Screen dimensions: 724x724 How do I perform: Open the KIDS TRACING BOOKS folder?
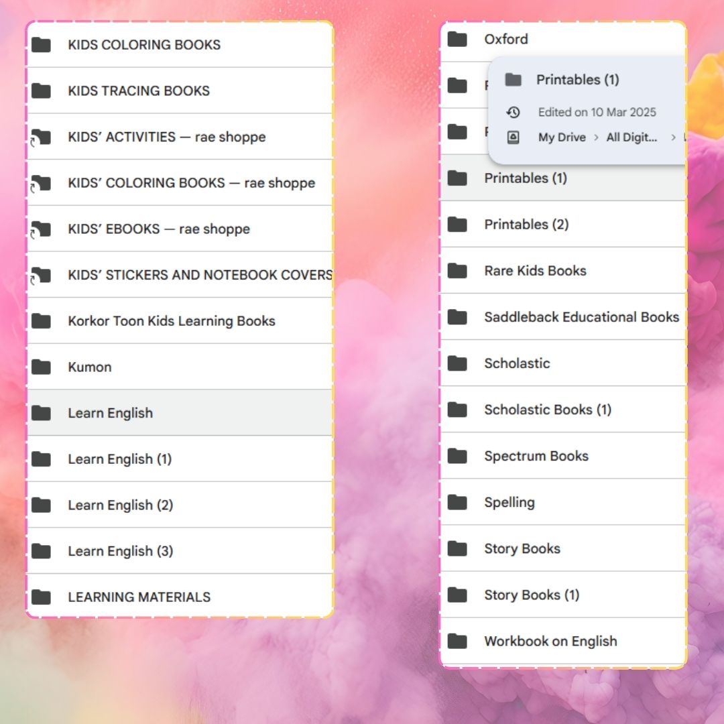(x=139, y=91)
